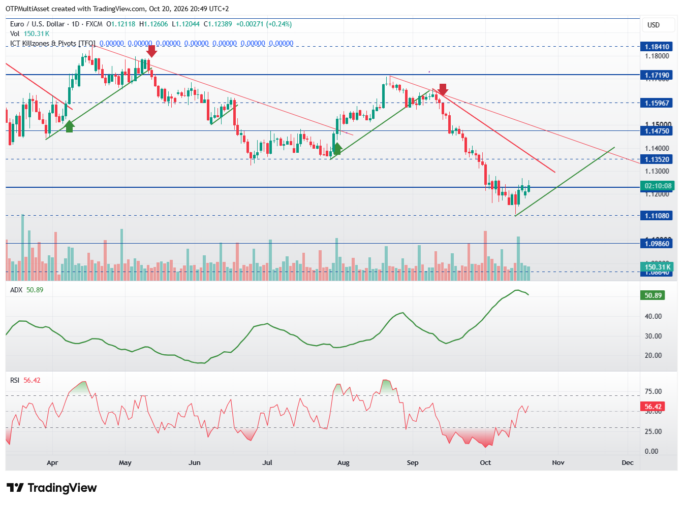Click Dec on the time axis
Screen dimensions: 683x505
628,462
